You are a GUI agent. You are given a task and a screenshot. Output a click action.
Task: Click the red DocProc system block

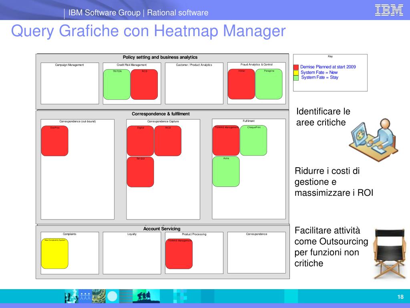click(54, 141)
